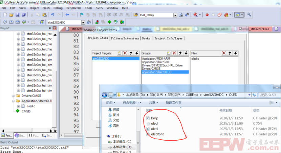Click the Save All icon

pyautogui.click(x=24, y=15)
